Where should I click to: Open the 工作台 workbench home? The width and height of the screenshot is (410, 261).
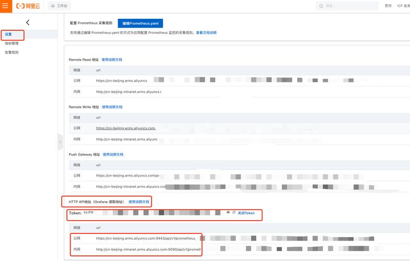click(59, 6)
